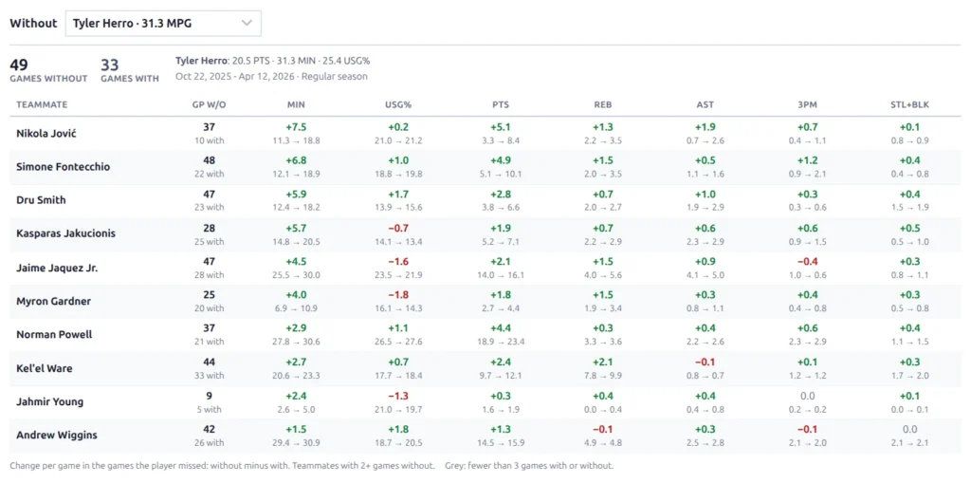Click Kasparas Jakucionis's +0.5 STL+BLK value
971x483 pixels.
click(909, 228)
